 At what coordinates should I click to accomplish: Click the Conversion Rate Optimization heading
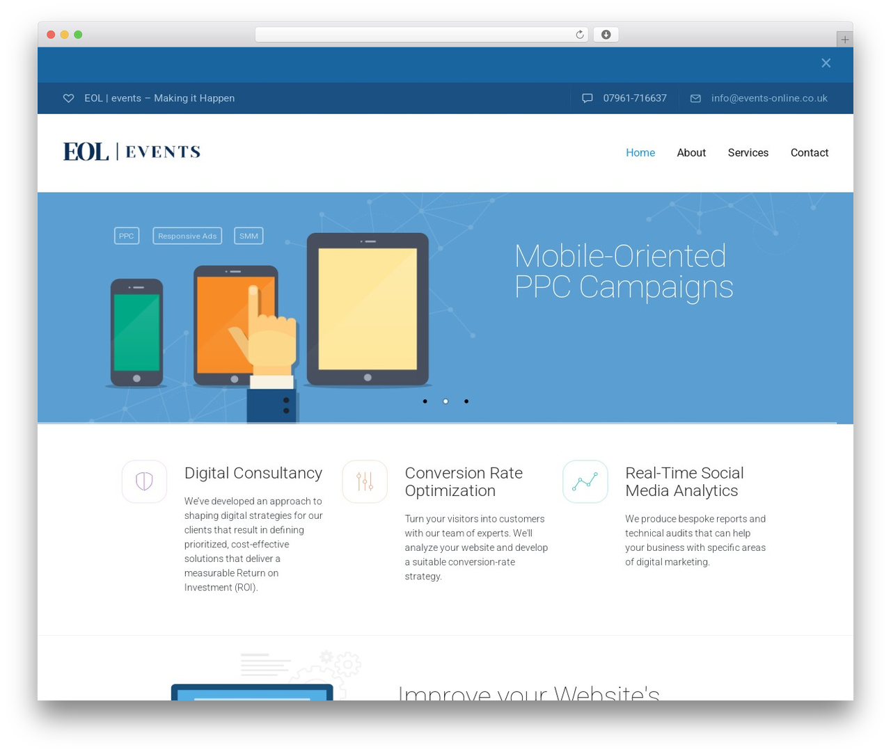[x=464, y=482]
